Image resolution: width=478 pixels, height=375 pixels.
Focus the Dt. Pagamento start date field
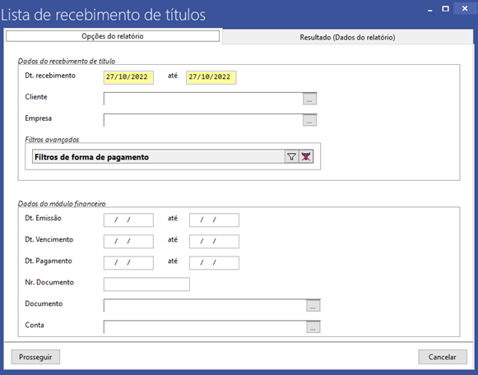tap(128, 262)
